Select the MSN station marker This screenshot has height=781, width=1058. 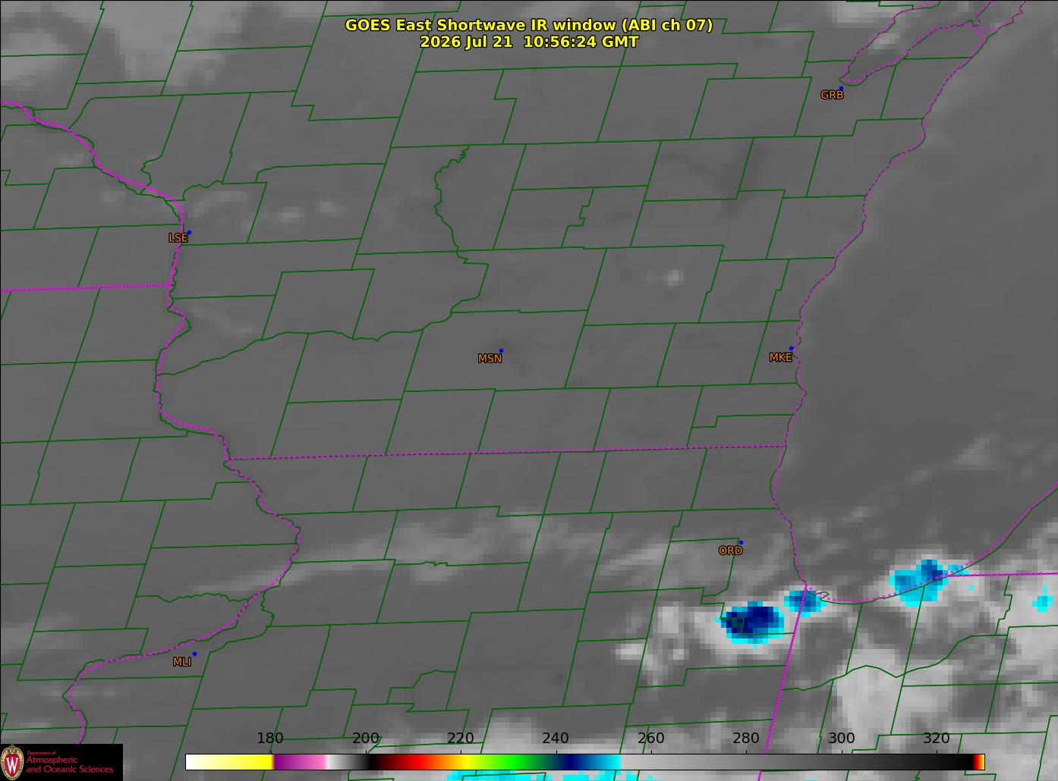click(501, 350)
